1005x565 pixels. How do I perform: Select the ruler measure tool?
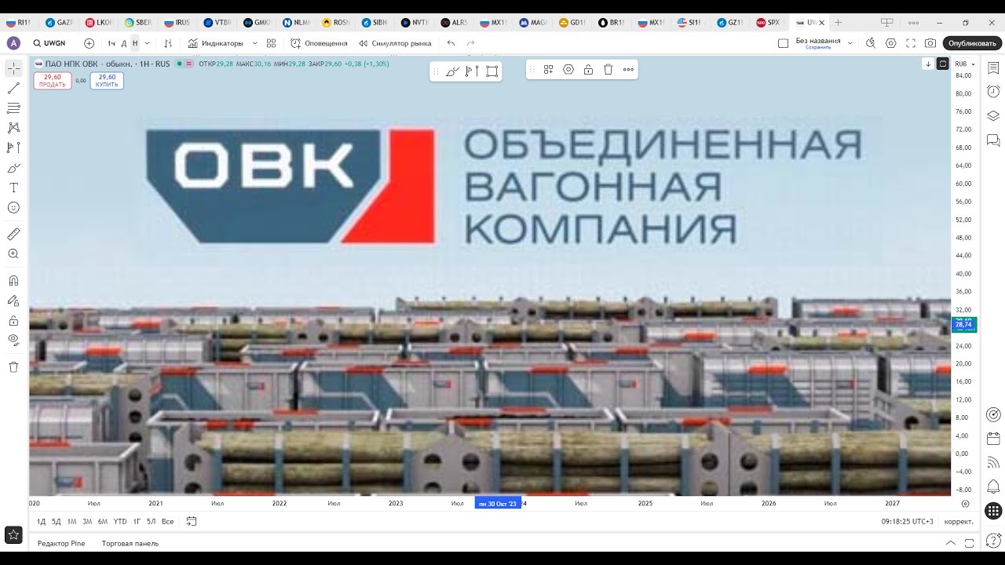[x=13, y=234]
